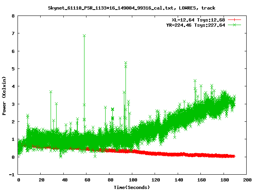255x191 pixels.
Task: Select the XL-12.64 Tsys legend entry
Action: point(199,20)
